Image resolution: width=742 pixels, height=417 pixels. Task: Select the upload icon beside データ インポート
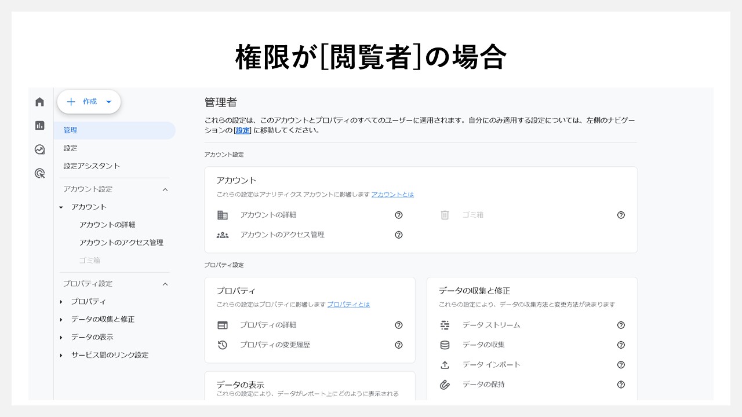click(445, 365)
